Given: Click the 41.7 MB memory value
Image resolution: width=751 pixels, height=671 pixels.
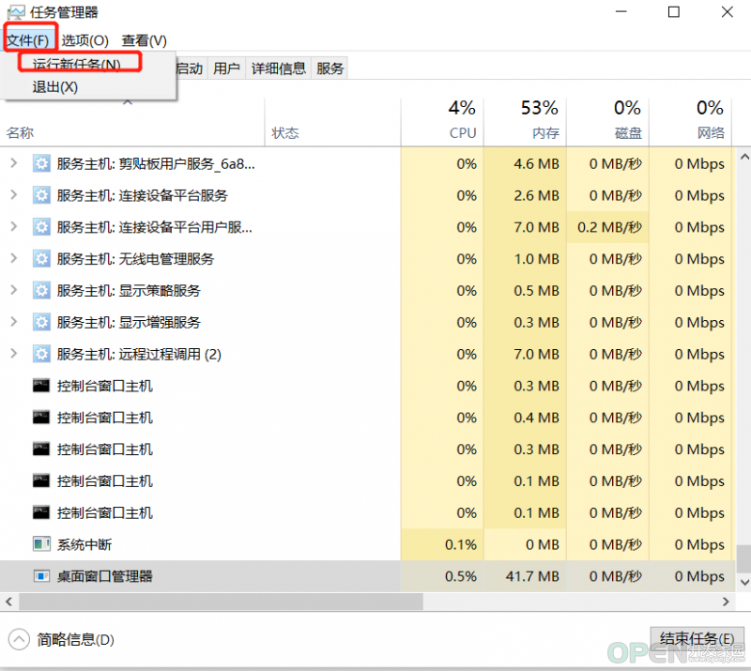Looking at the screenshot, I should pos(532,576).
